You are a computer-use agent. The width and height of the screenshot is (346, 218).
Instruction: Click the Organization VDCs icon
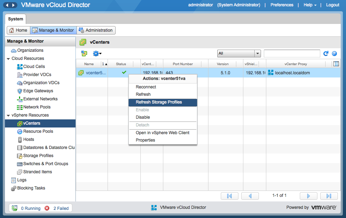(x=20, y=83)
